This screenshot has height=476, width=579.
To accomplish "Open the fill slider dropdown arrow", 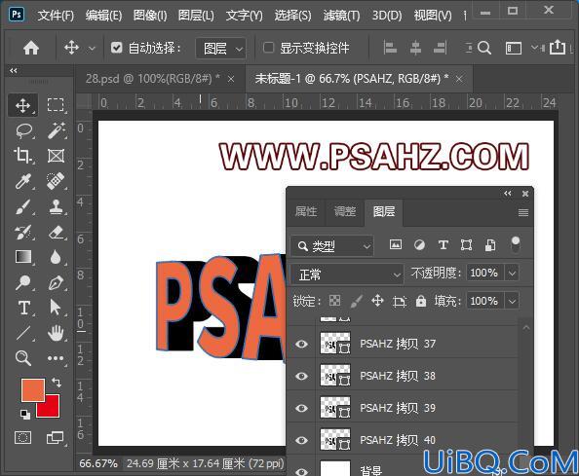I will 512,301.
